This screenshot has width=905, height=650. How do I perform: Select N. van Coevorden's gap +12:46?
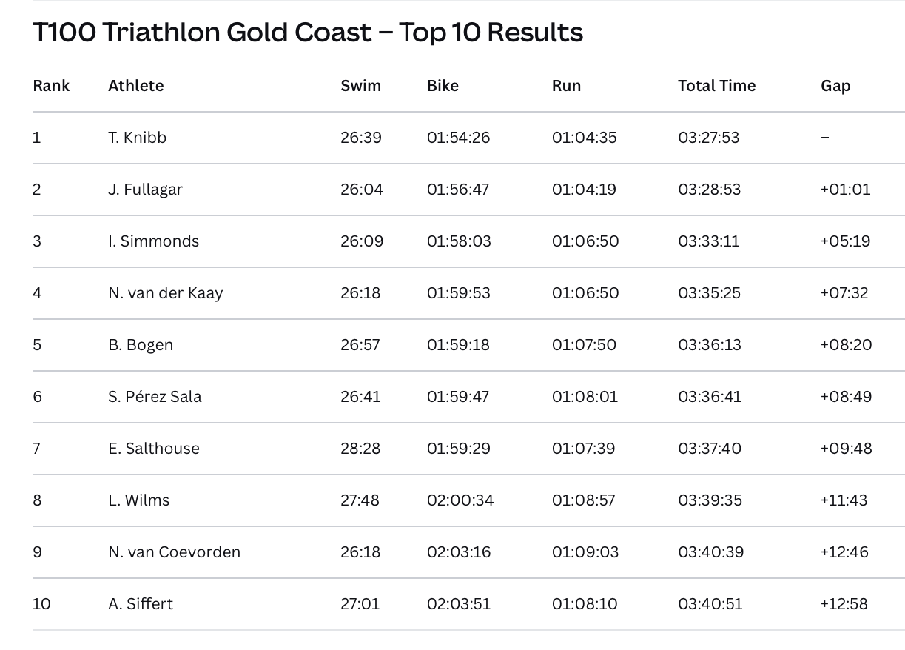(844, 552)
